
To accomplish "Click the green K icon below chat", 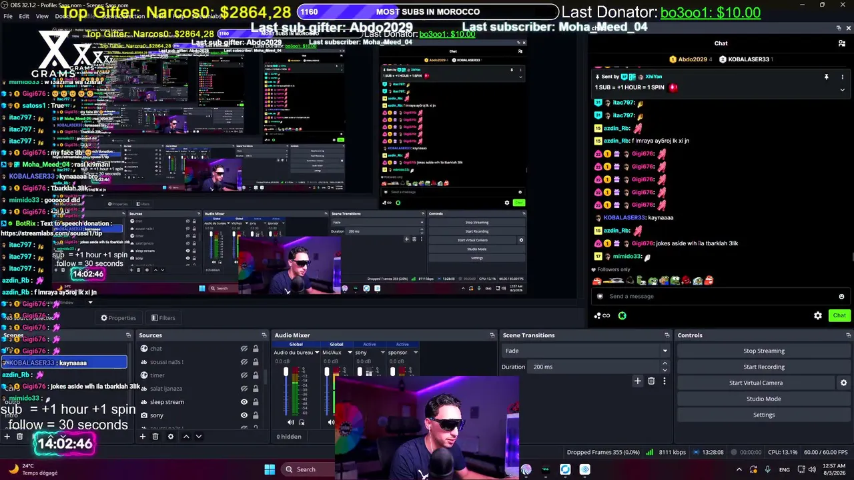I will [x=622, y=316].
